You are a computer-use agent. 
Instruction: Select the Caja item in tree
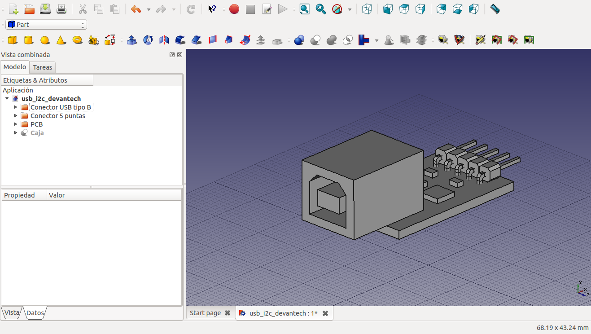click(x=37, y=133)
